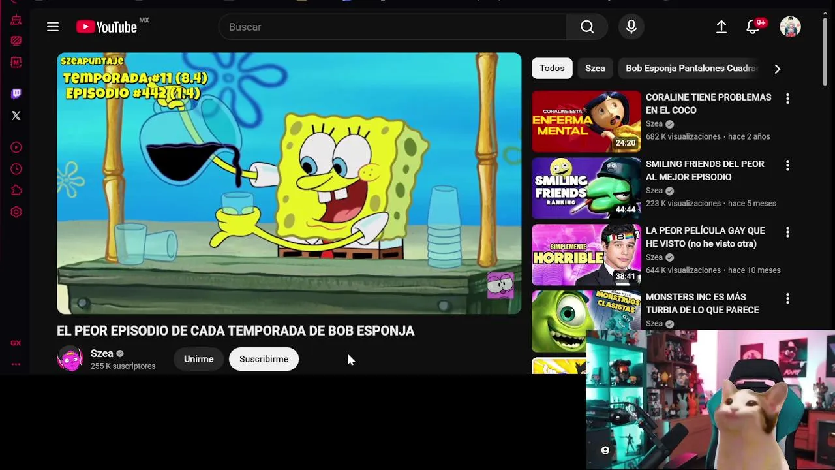The height and width of the screenshot is (470, 835).
Task: Open the notifications bell
Action: (753, 27)
